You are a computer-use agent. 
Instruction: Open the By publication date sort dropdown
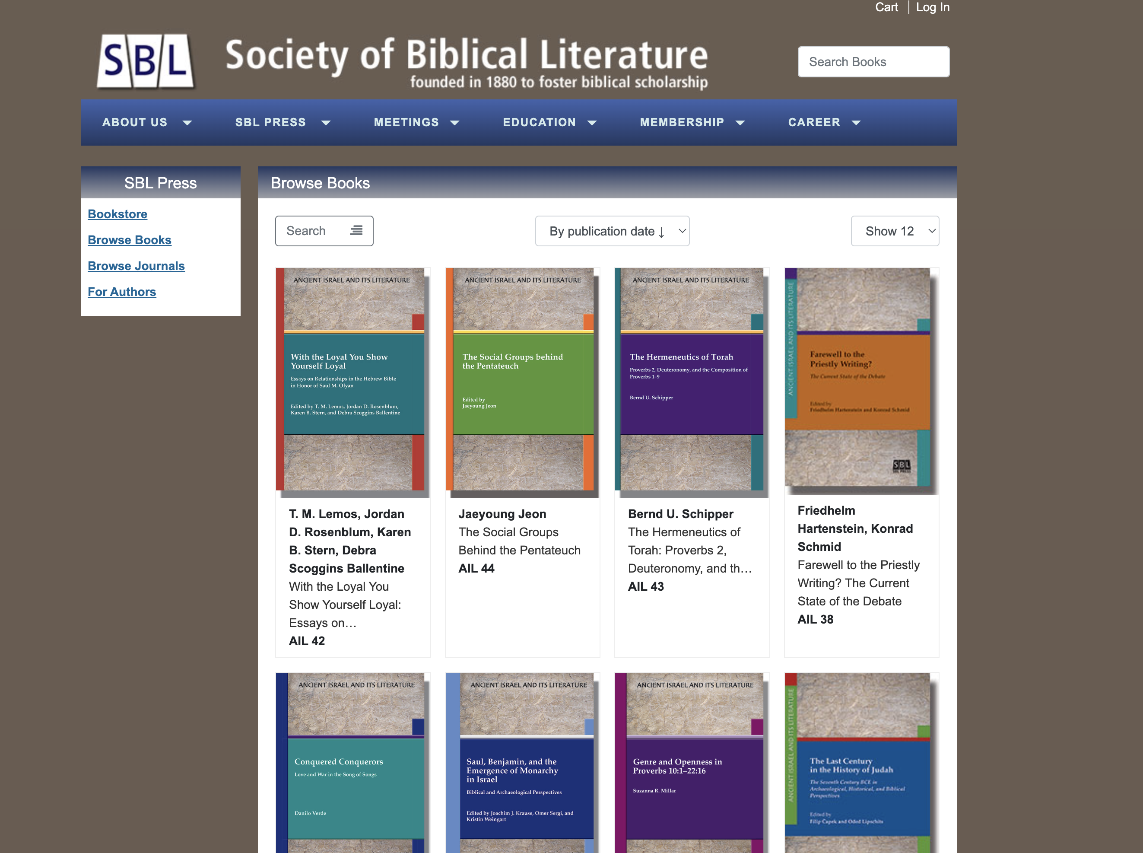(x=612, y=231)
